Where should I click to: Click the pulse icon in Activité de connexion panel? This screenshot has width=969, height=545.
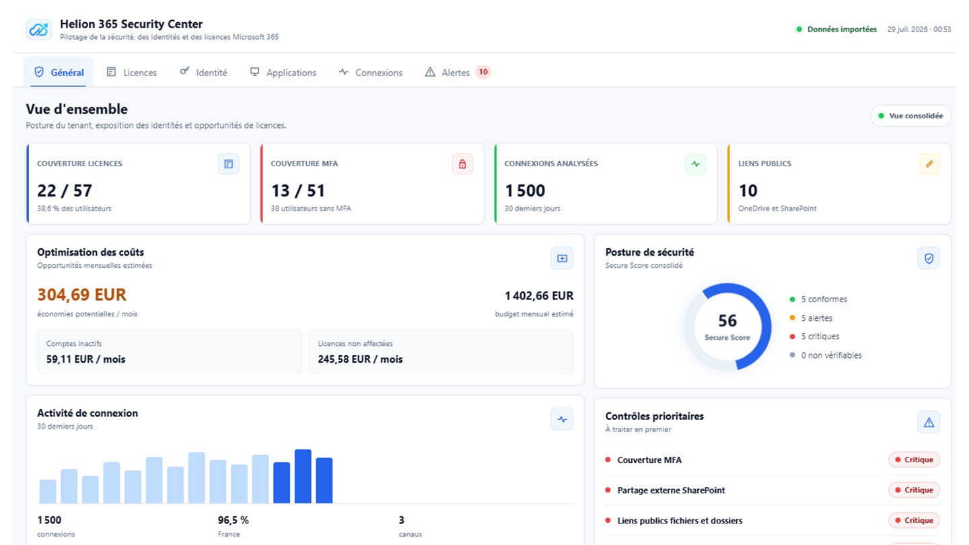tap(562, 419)
